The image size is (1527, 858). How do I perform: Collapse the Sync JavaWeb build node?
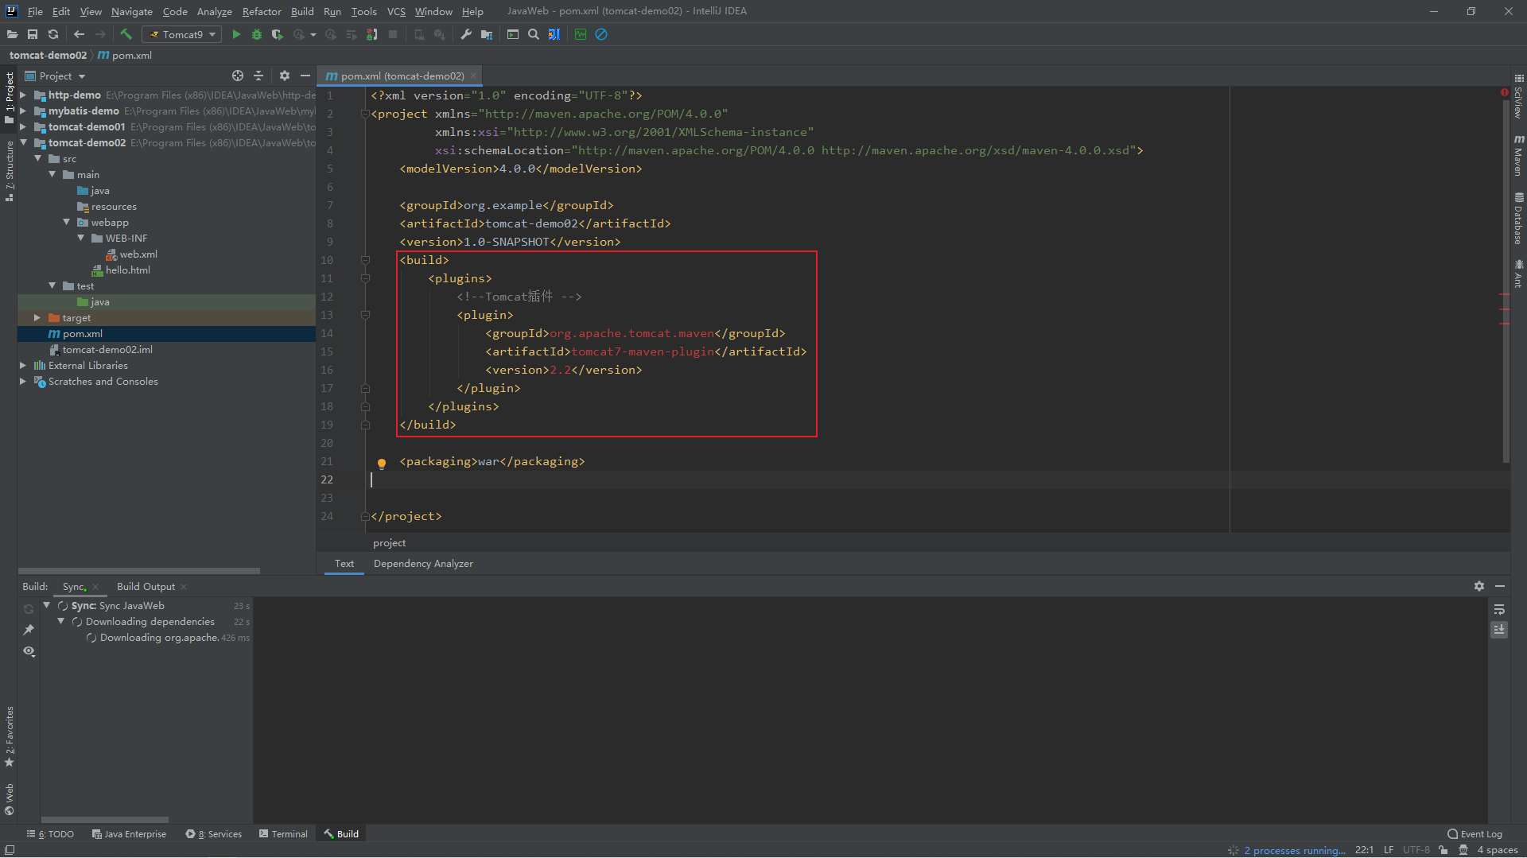click(47, 605)
